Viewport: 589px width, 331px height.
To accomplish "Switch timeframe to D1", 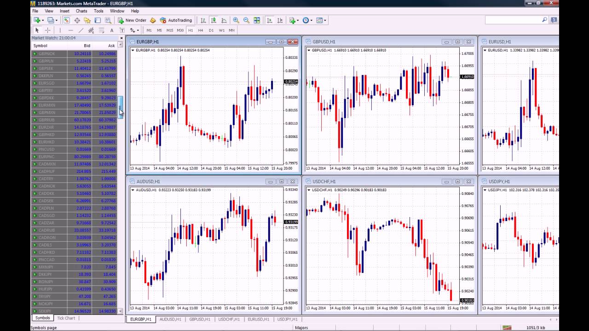I will pyautogui.click(x=211, y=30).
